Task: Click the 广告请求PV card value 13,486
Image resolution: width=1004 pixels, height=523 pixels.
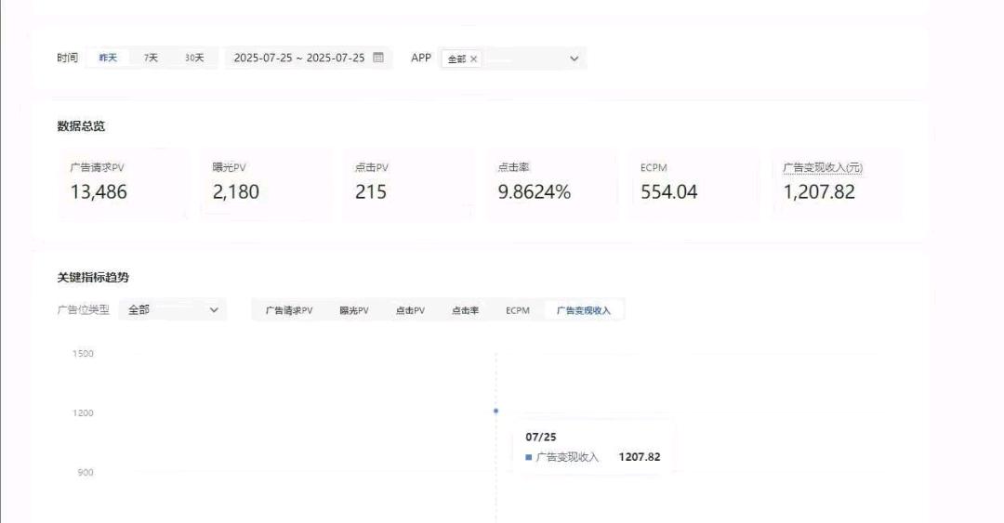Action: click(x=99, y=192)
